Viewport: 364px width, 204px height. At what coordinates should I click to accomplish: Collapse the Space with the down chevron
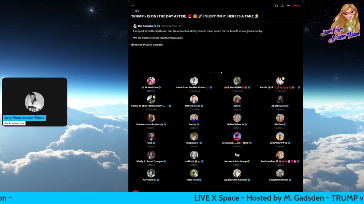click(133, 5)
